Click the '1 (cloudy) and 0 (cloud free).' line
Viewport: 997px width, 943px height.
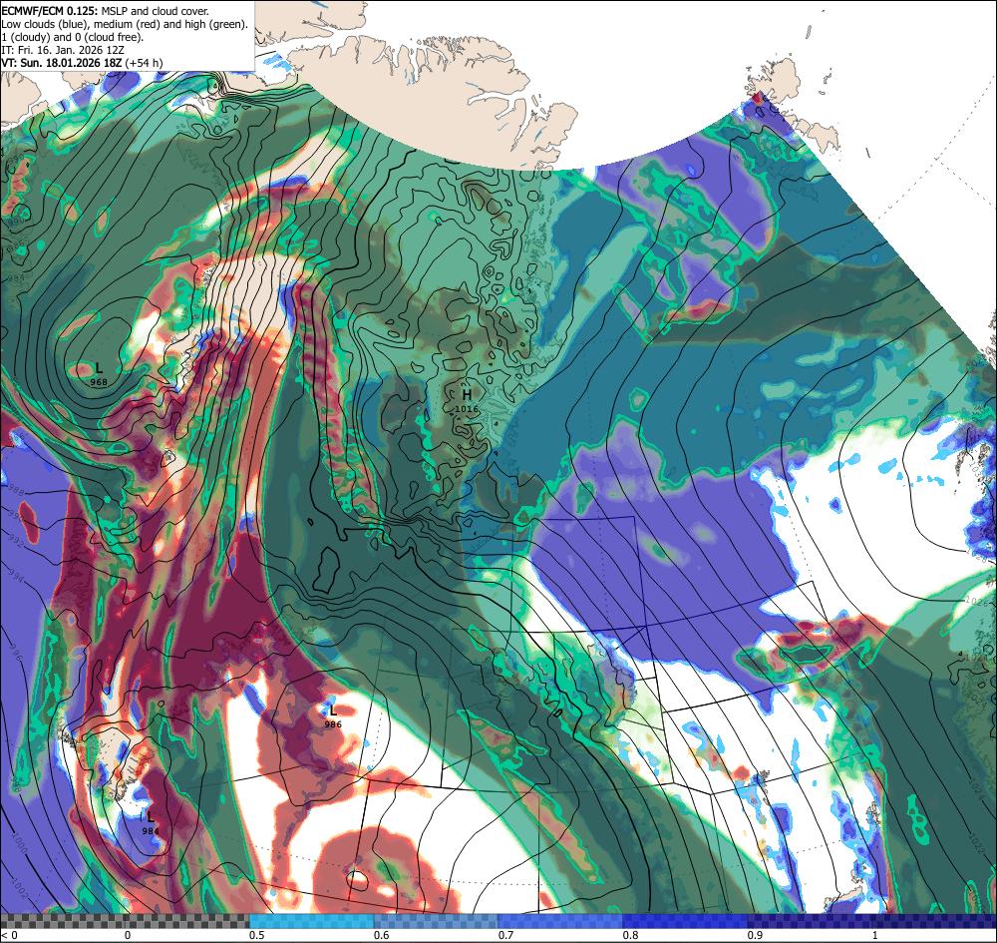(73, 37)
